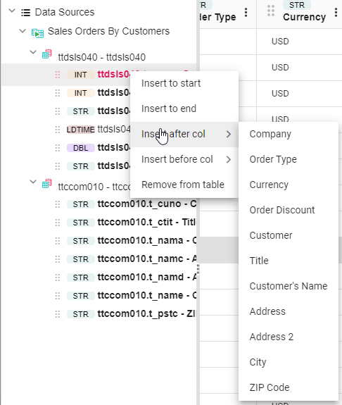Click the Sales Orders By Customers query icon
342x405 pixels.
click(37, 33)
